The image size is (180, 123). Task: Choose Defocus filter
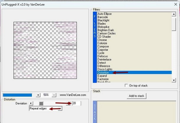point(103,56)
